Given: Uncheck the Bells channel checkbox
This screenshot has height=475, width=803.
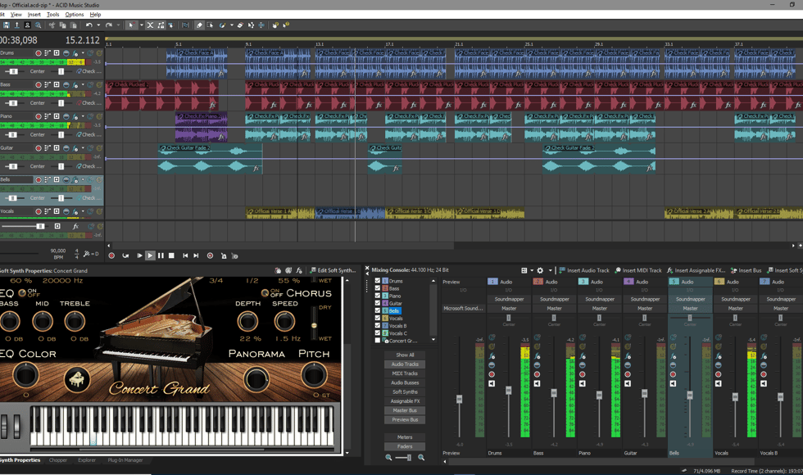Looking at the screenshot, I should [x=378, y=310].
